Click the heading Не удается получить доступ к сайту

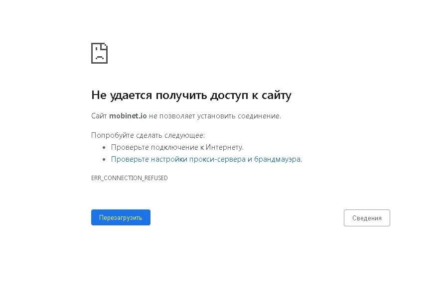[191, 95]
